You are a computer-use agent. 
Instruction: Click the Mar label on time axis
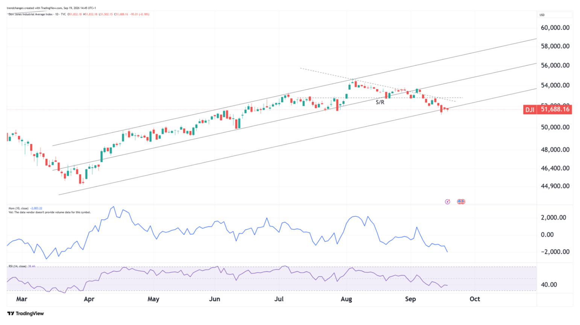pyautogui.click(x=22, y=299)
